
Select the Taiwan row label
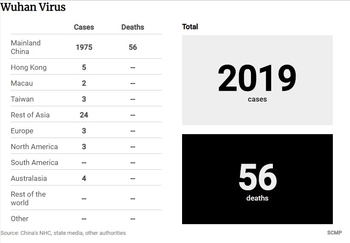point(22,99)
